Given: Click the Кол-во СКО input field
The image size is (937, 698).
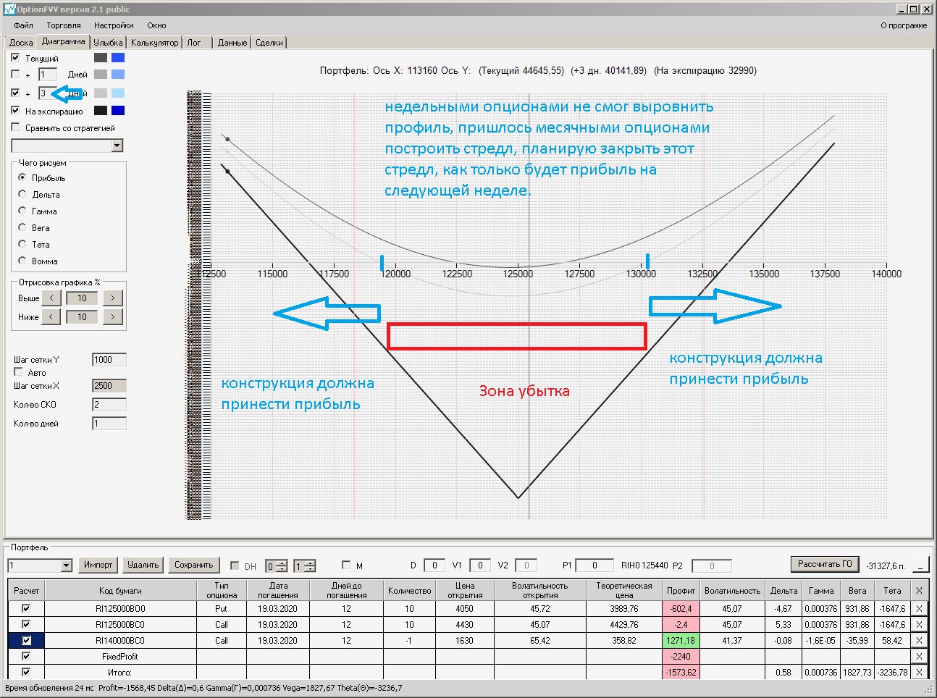Looking at the screenshot, I should click(109, 405).
